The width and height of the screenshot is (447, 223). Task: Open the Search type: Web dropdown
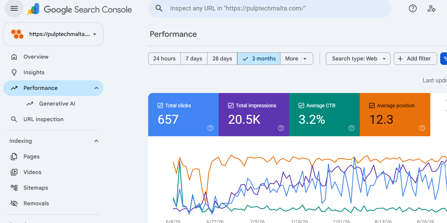(x=358, y=59)
